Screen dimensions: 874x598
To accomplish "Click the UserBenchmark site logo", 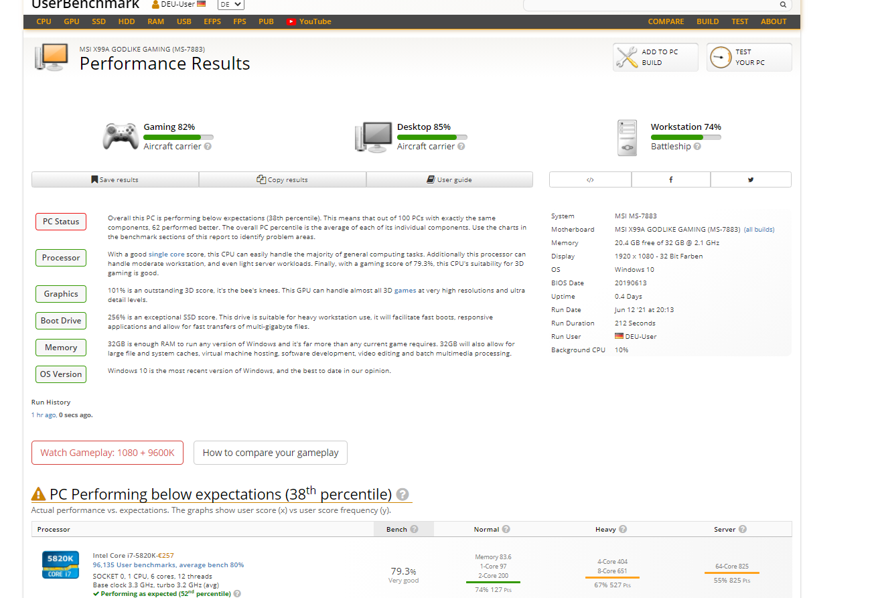I will tap(86, 4).
